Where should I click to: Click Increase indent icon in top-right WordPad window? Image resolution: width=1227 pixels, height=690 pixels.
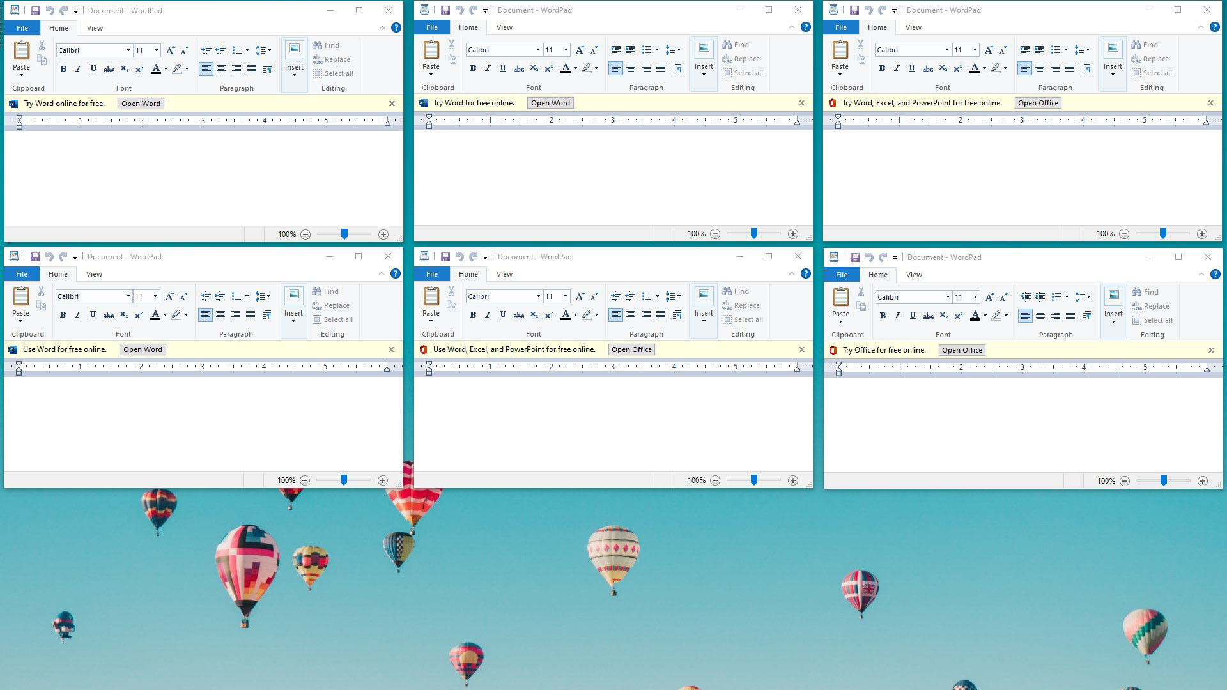click(x=1039, y=50)
